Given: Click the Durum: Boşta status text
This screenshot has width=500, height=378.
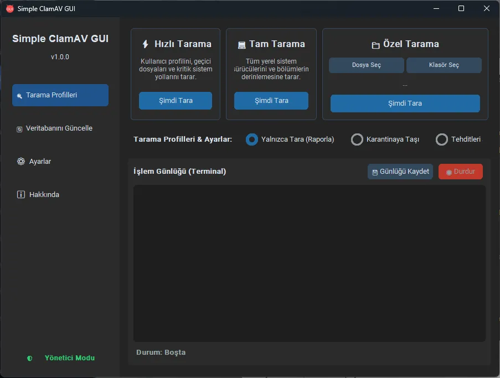Looking at the screenshot, I should [161, 352].
